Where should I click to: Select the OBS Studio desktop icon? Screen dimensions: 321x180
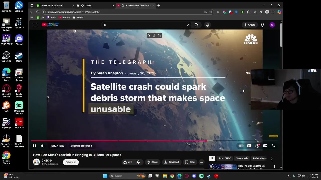(6, 57)
